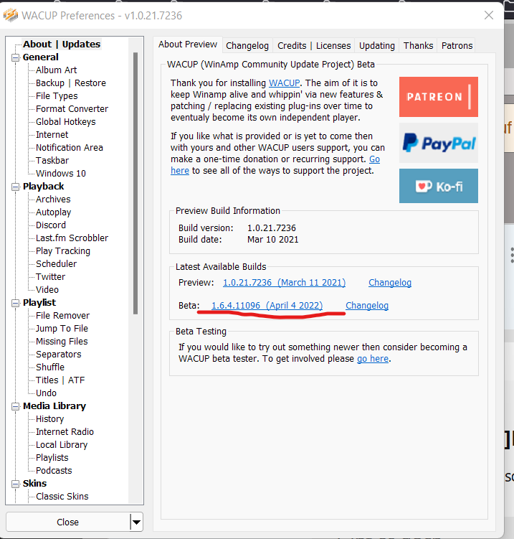Select Separators in the tree
Viewport: 514px width, 539px height.
tap(59, 355)
